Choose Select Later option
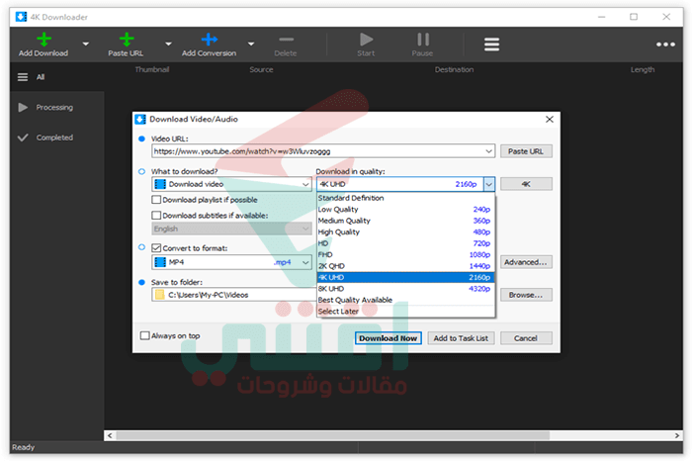Image resolution: width=692 pixels, height=461 pixels. 405,312
